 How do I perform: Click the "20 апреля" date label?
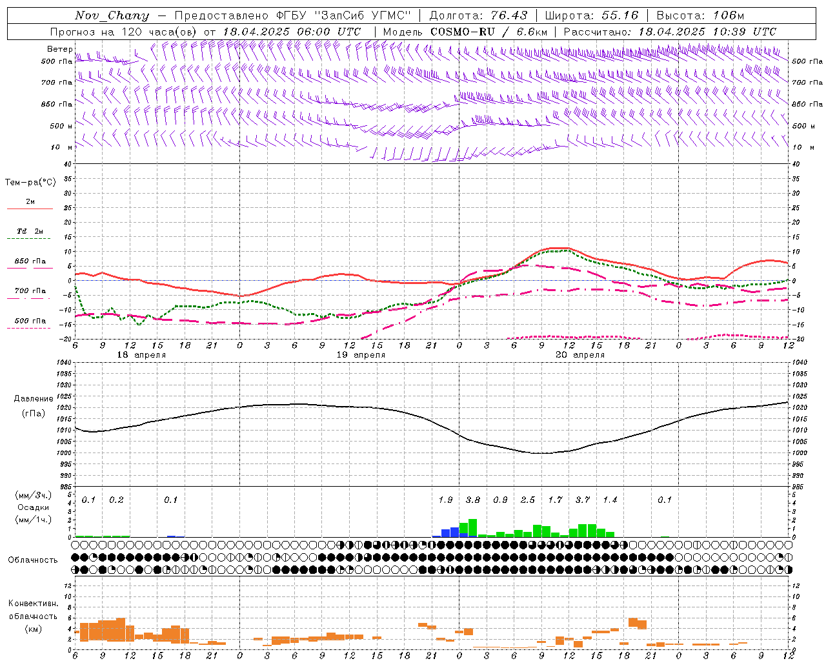[x=580, y=355]
